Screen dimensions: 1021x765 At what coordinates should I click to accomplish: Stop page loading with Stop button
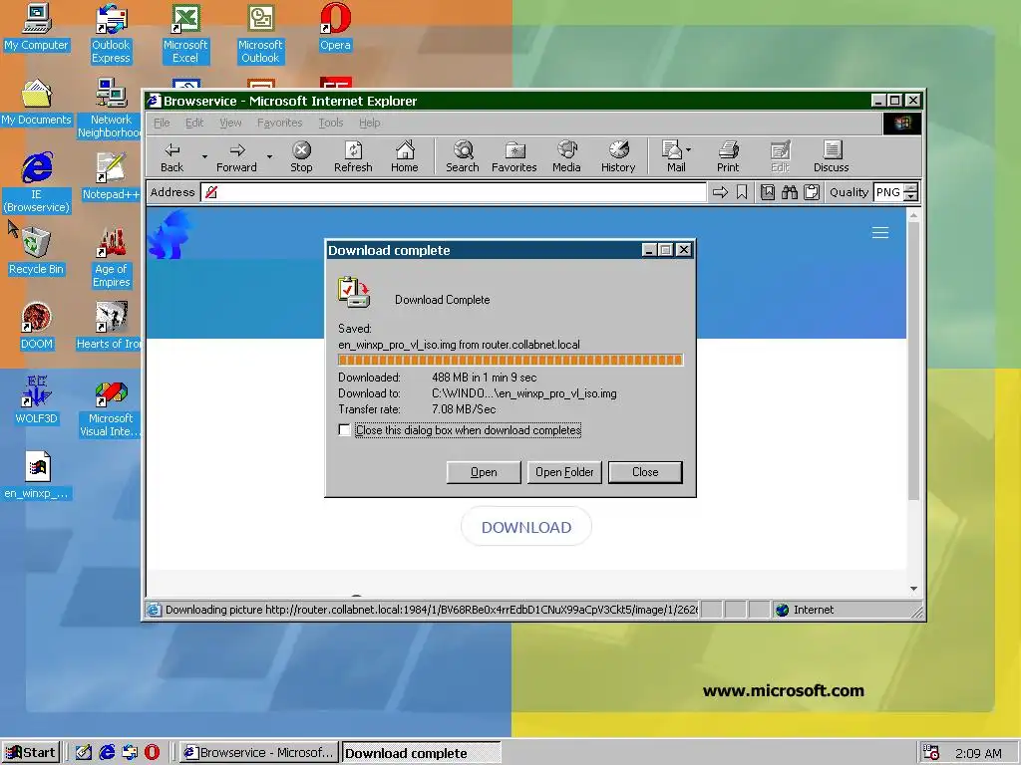tap(301, 156)
